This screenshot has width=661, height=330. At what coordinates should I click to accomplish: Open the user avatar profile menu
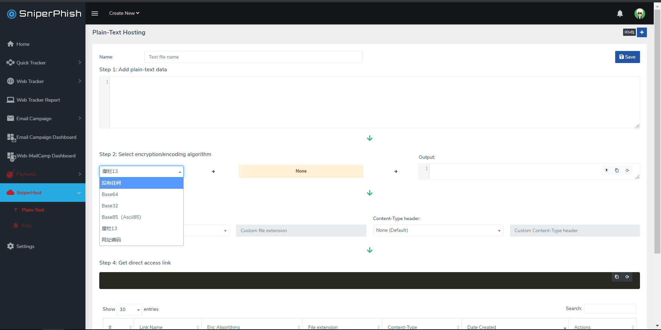[640, 13]
